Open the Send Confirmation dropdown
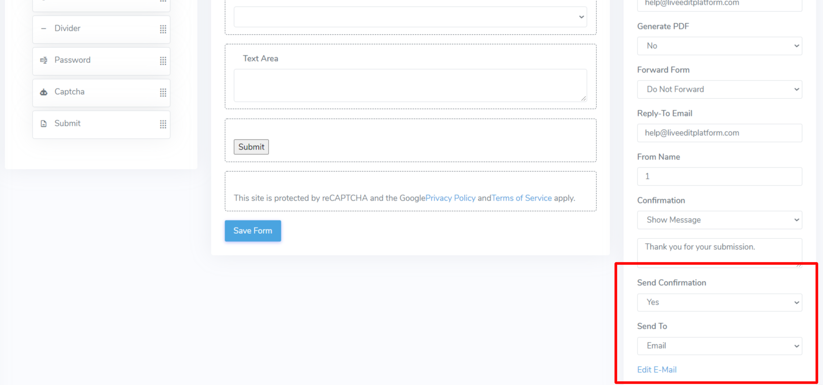Screen dimensions: 823x385 coord(719,302)
